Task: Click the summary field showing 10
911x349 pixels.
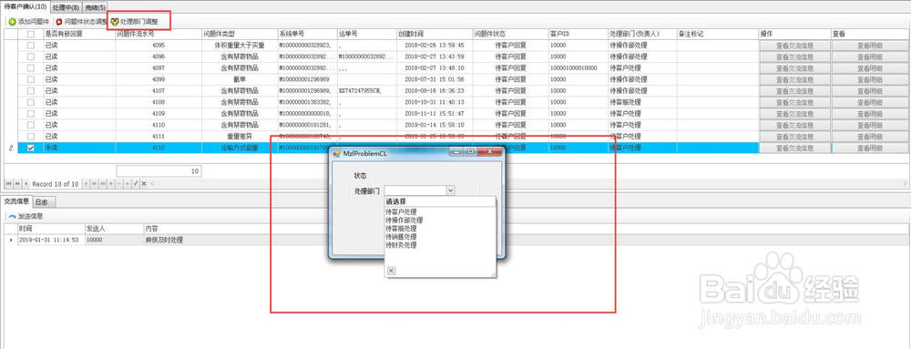Action: click(159, 171)
